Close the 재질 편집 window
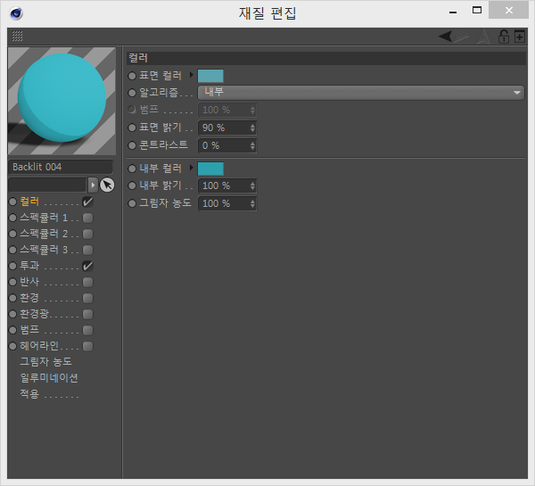This screenshot has width=535, height=486. pyautogui.click(x=509, y=10)
